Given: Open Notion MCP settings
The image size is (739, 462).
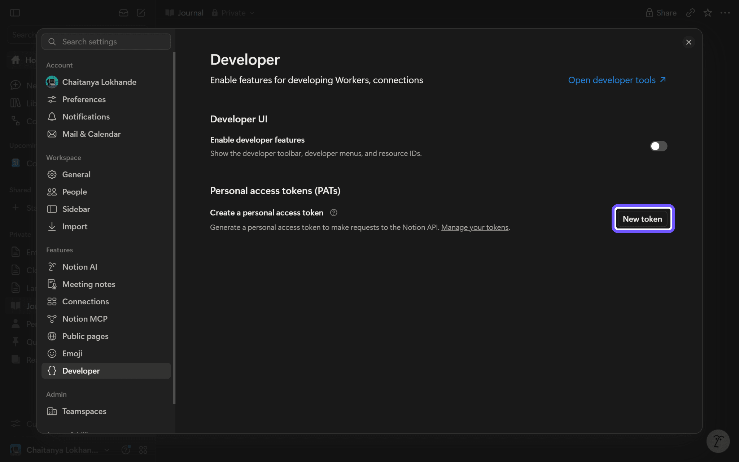Looking at the screenshot, I should coord(106,319).
